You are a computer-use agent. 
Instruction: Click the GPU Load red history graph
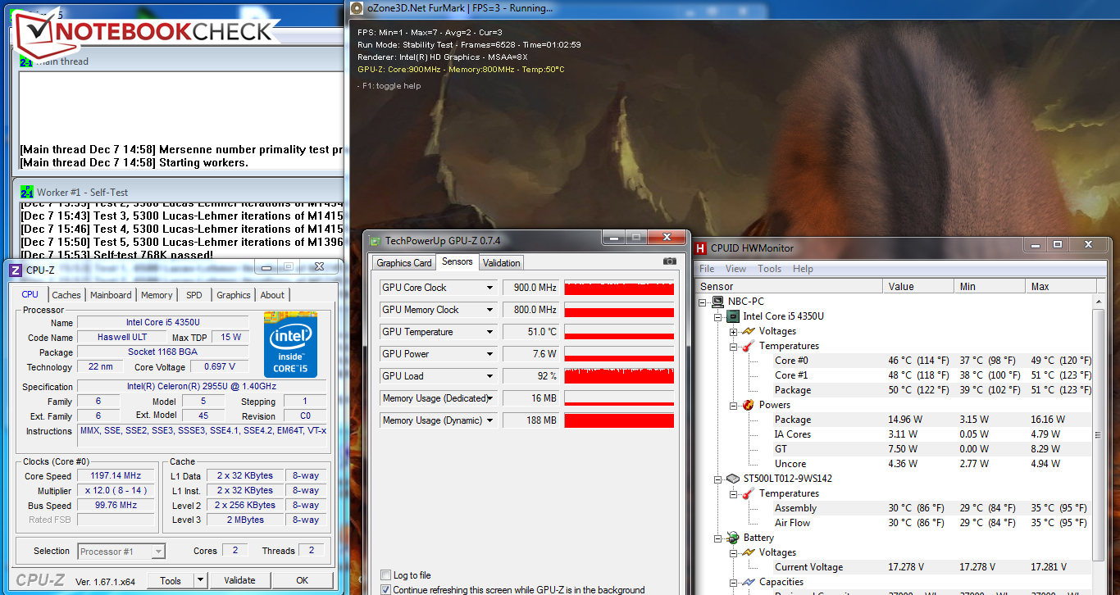point(619,376)
